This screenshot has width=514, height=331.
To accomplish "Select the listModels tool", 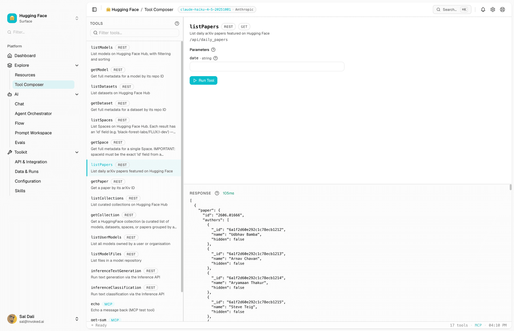I will click(x=134, y=53).
